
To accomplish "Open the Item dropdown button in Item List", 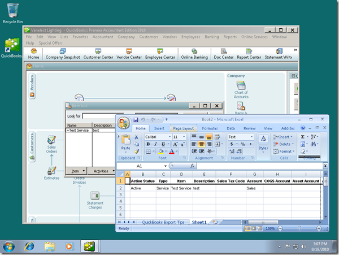I will [76, 171].
